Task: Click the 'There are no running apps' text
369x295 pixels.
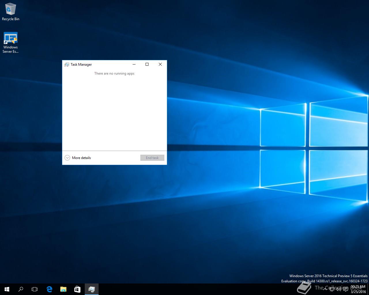Action: tap(114, 73)
